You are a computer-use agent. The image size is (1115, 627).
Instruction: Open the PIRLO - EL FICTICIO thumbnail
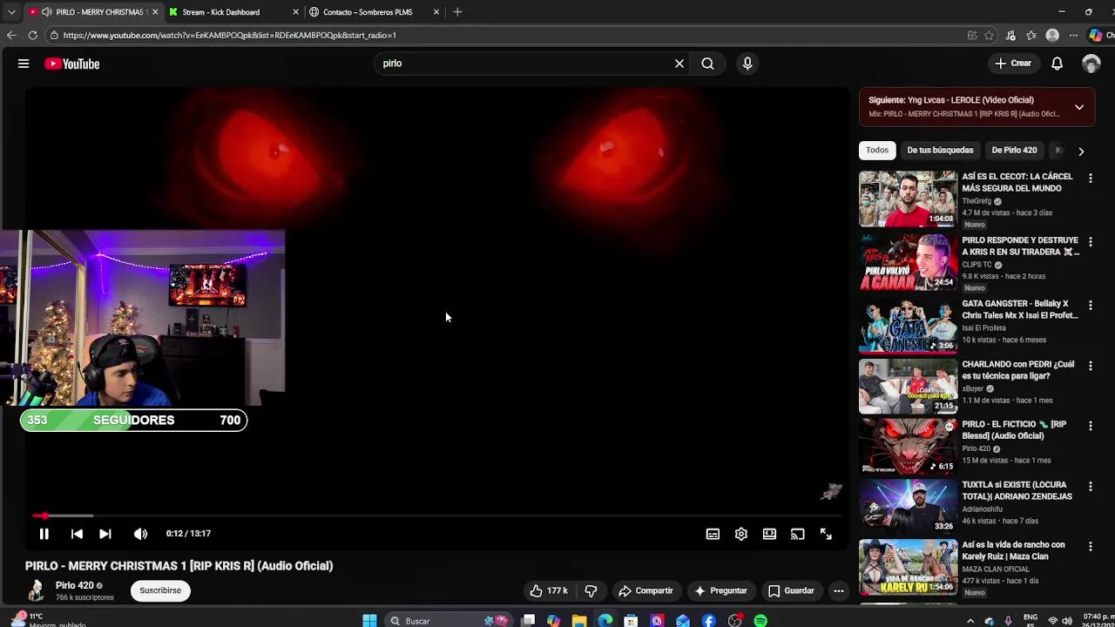(908, 446)
